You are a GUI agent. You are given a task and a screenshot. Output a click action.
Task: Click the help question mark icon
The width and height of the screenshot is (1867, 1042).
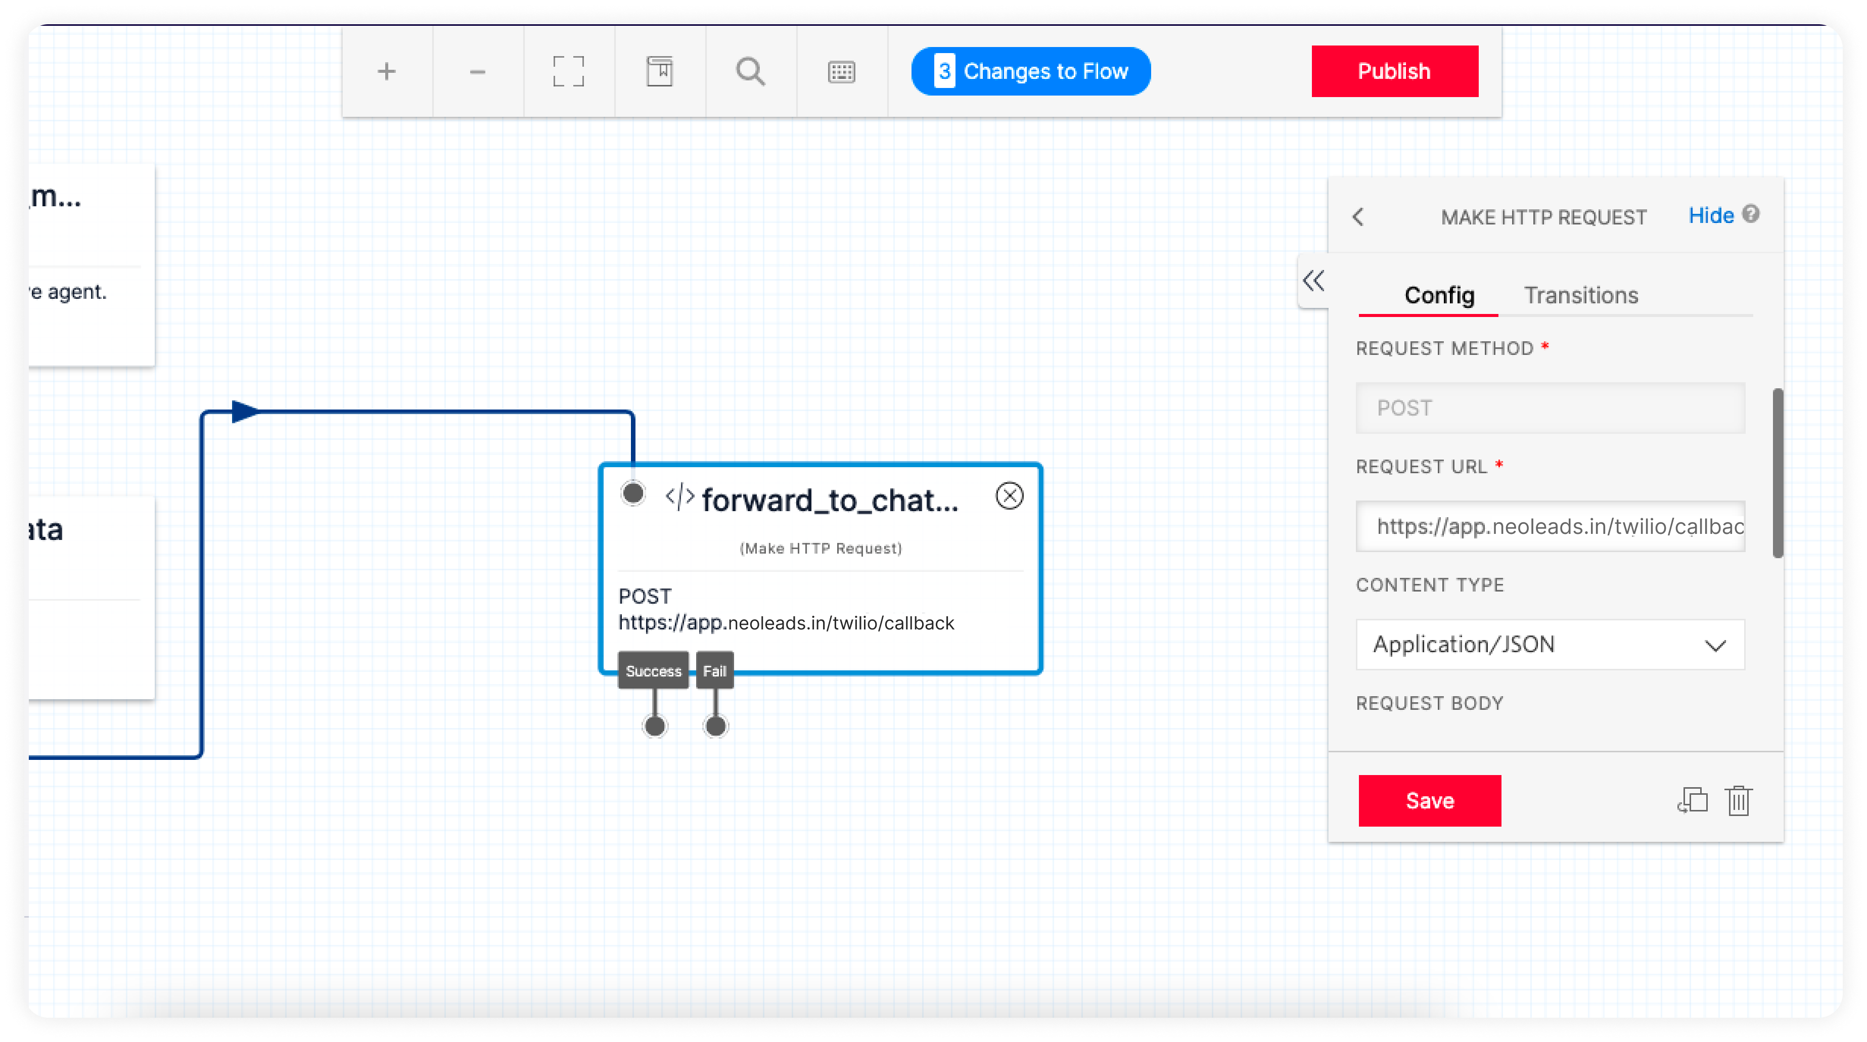[1750, 214]
